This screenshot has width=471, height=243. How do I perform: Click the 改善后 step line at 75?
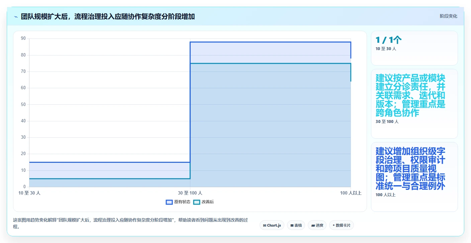click(270, 64)
